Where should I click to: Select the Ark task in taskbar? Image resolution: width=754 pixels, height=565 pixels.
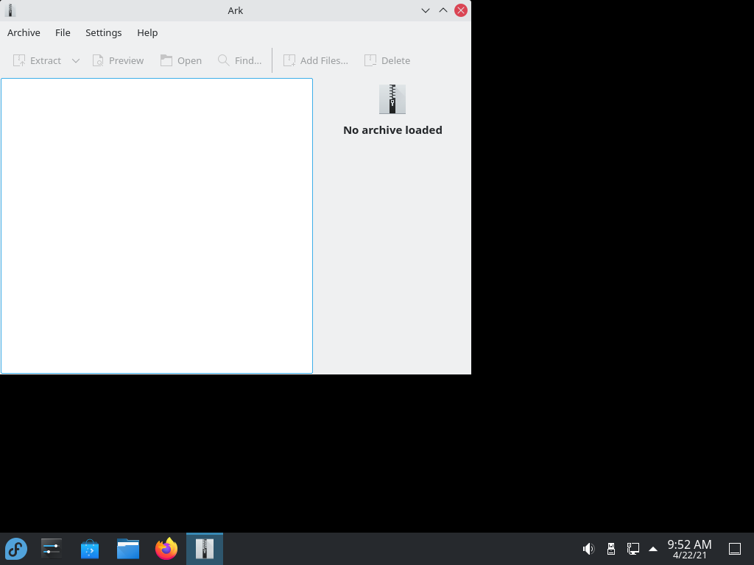205,549
